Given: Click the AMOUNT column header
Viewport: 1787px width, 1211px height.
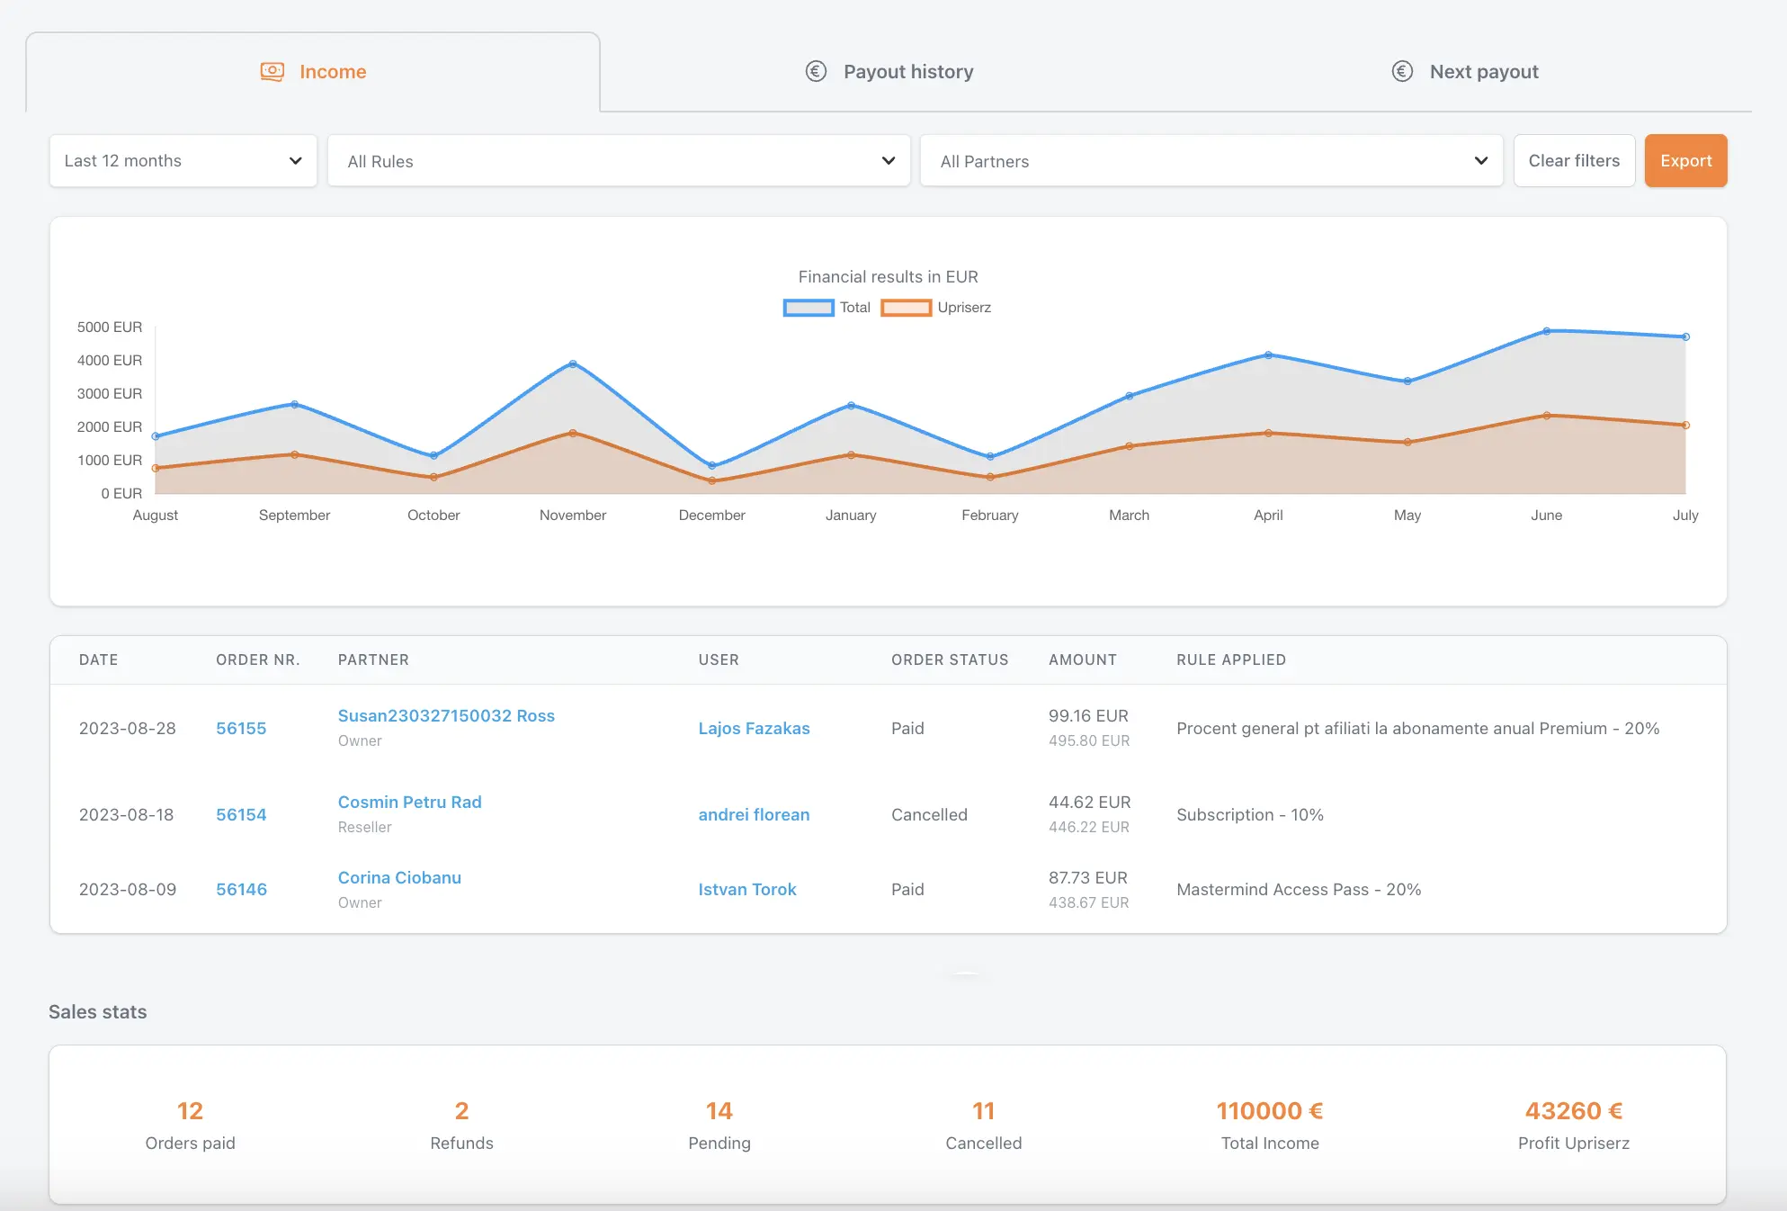Looking at the screenshot, I should coord(1083,659).
